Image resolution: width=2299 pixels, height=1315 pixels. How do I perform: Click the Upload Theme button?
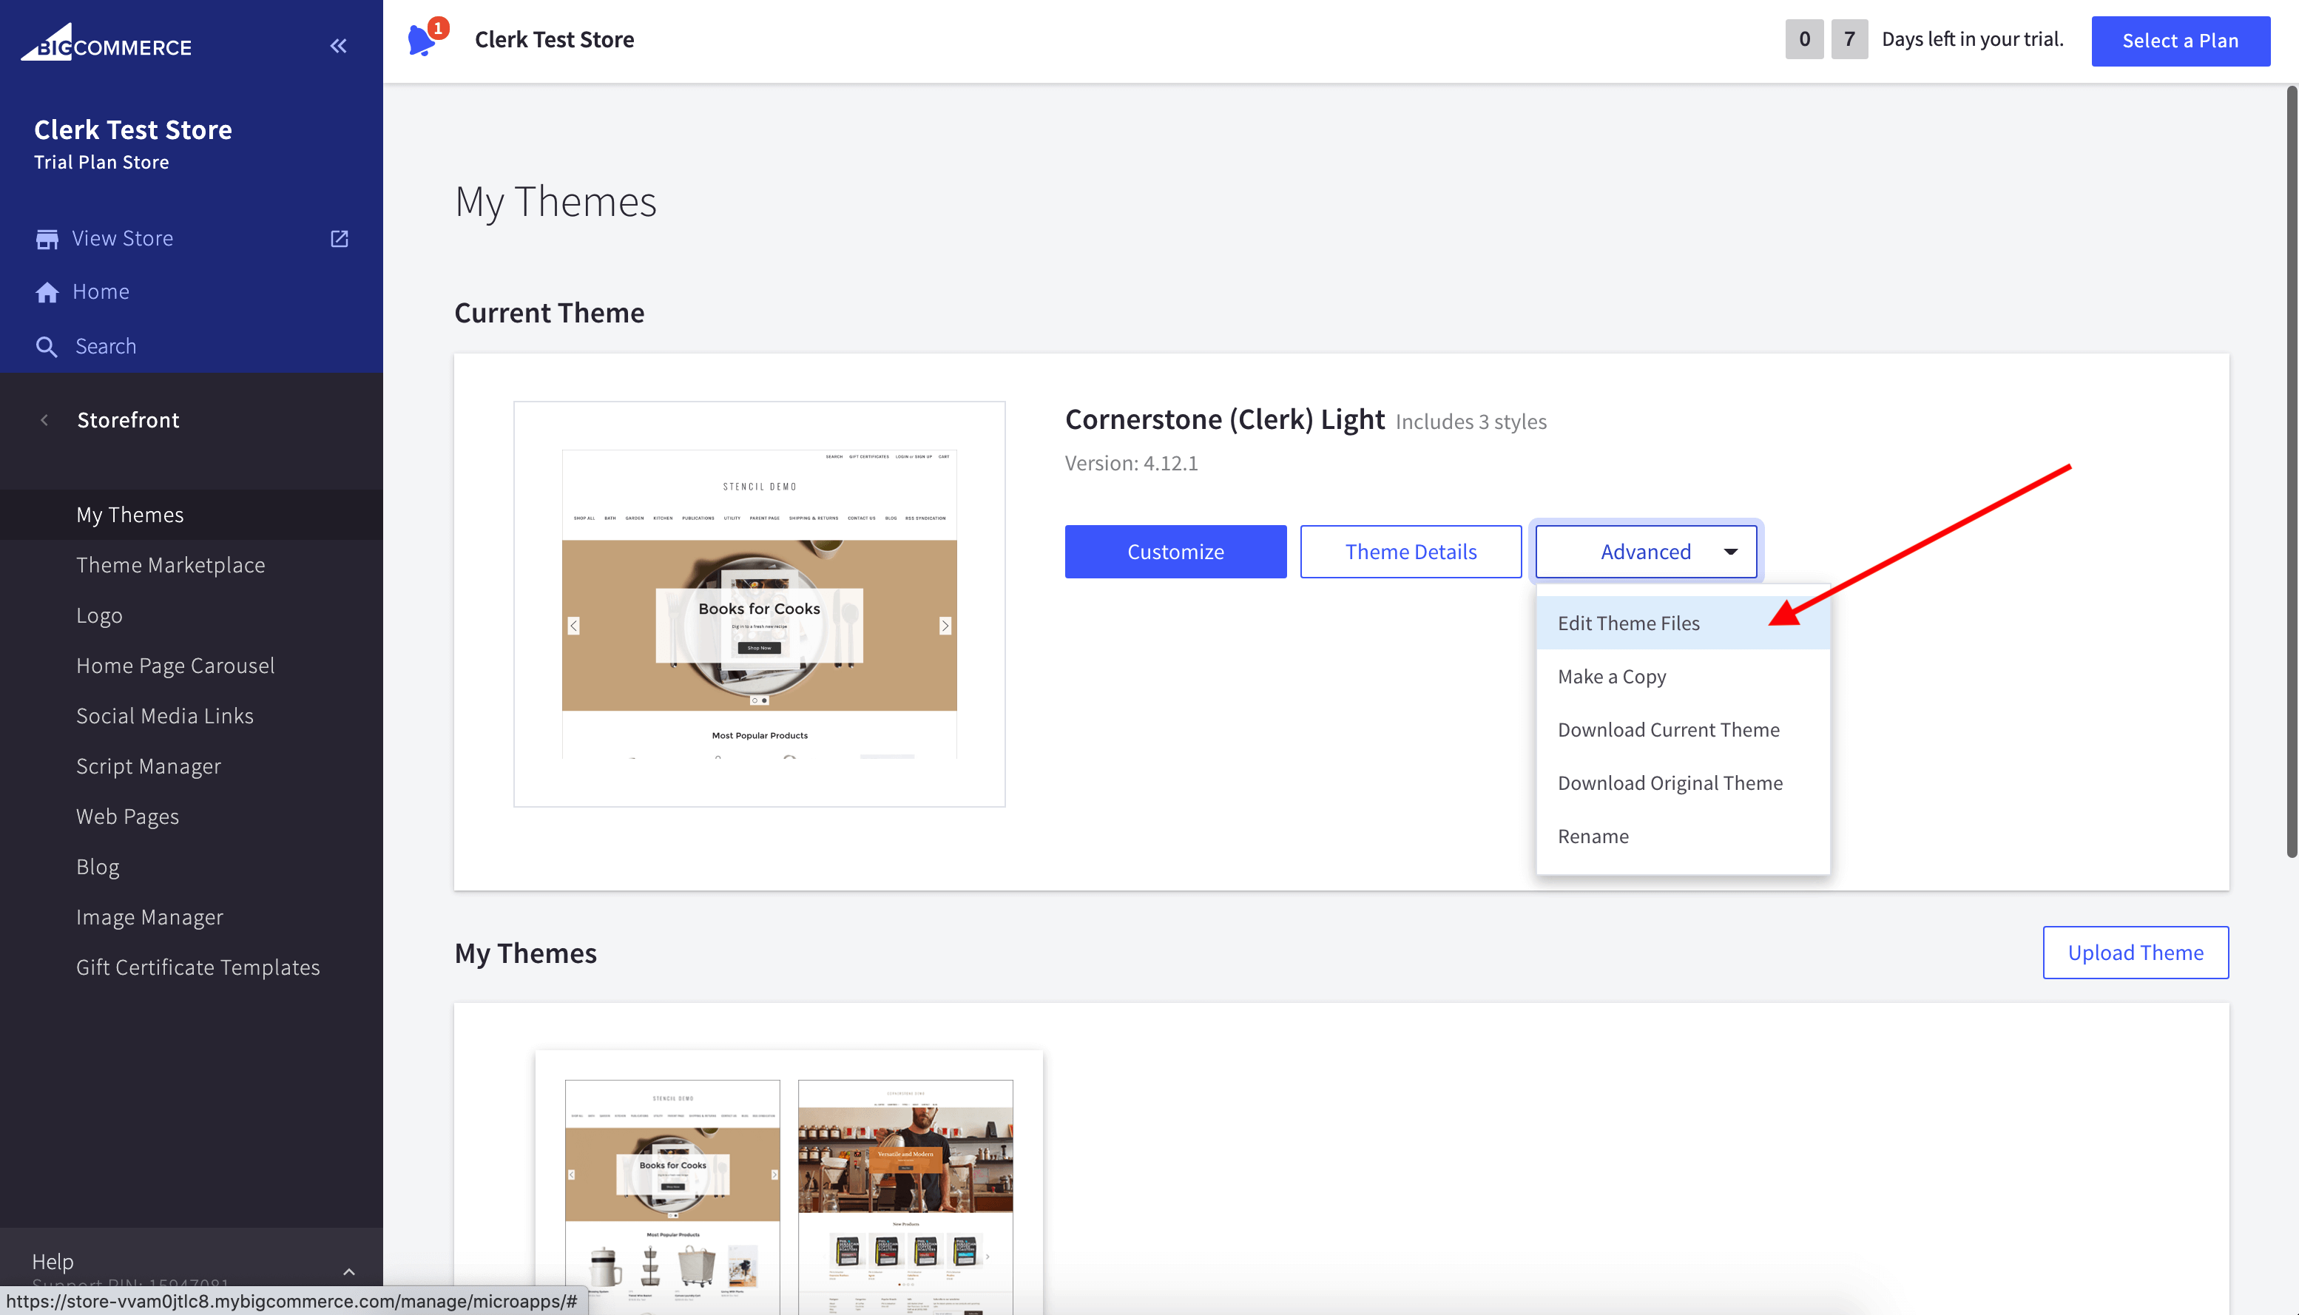click(2135, 953)
